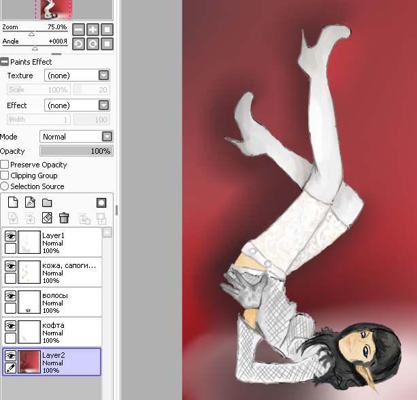This screenshot has height=400, width=417.
Task: Click the effect Width field
Action: click(x=39, y=120)
